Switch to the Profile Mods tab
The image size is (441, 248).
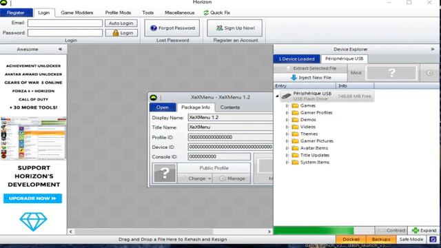(118, 12)
